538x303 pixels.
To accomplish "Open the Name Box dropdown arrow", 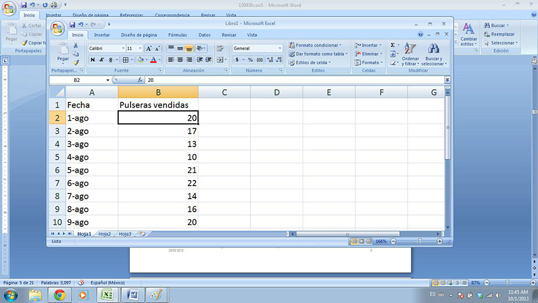I will 108,80.
